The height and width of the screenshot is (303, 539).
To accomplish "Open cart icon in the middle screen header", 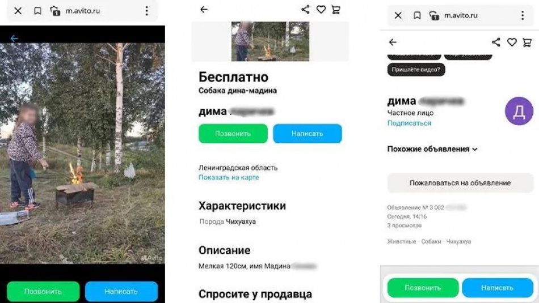I will tap(336, 10).
